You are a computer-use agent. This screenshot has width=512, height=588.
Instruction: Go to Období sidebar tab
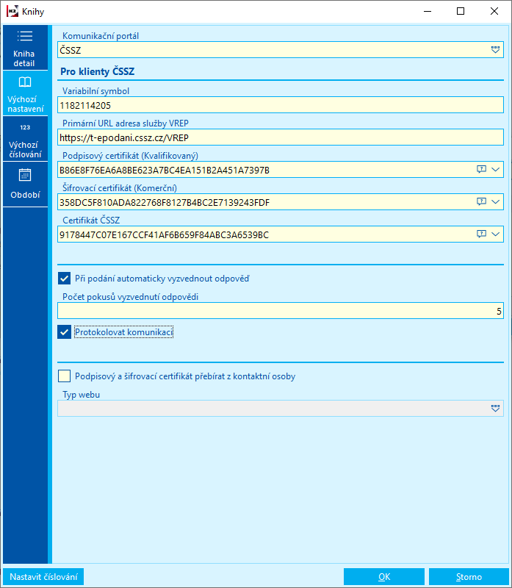(x=25, y=184)
